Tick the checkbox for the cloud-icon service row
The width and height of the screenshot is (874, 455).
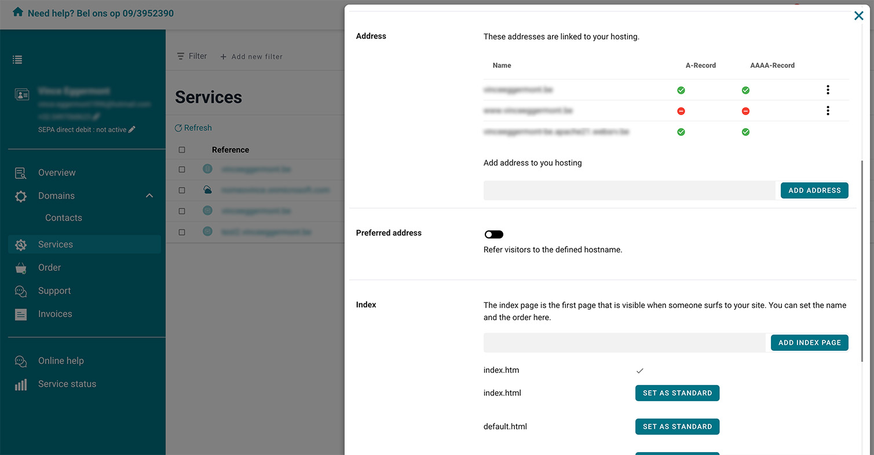[182, 190]
